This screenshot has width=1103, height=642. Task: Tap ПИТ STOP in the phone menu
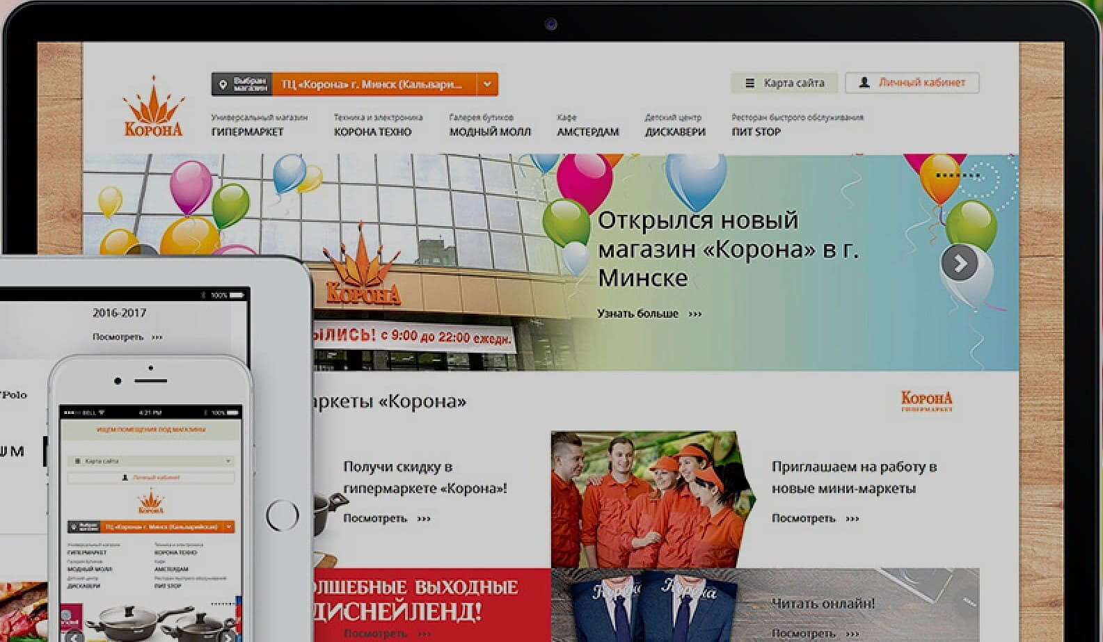coord(168,586)
